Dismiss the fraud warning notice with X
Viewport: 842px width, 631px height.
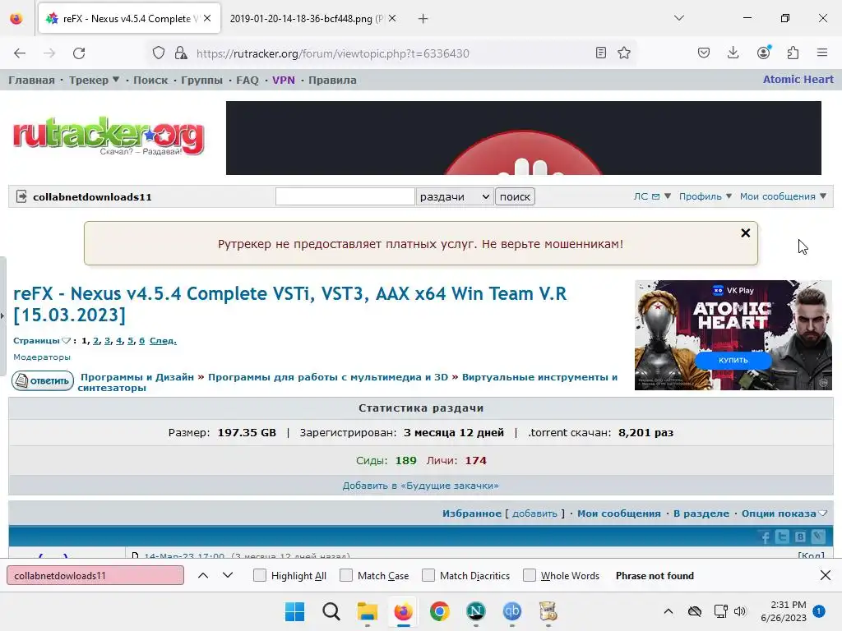pyautogui.click(x=745, y=233)
